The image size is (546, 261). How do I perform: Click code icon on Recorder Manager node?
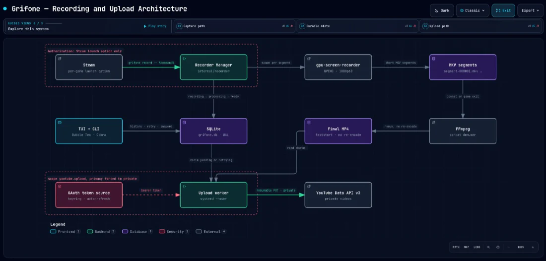[x=184, y=59]
